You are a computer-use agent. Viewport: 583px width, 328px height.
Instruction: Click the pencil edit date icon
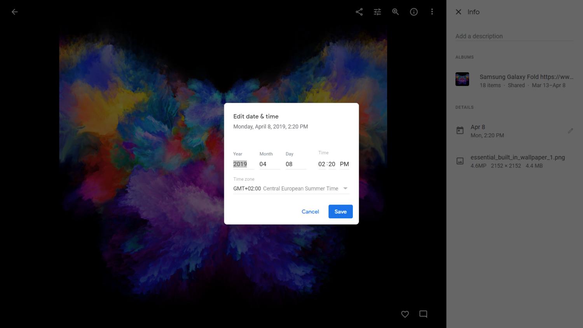click(570, 131)
